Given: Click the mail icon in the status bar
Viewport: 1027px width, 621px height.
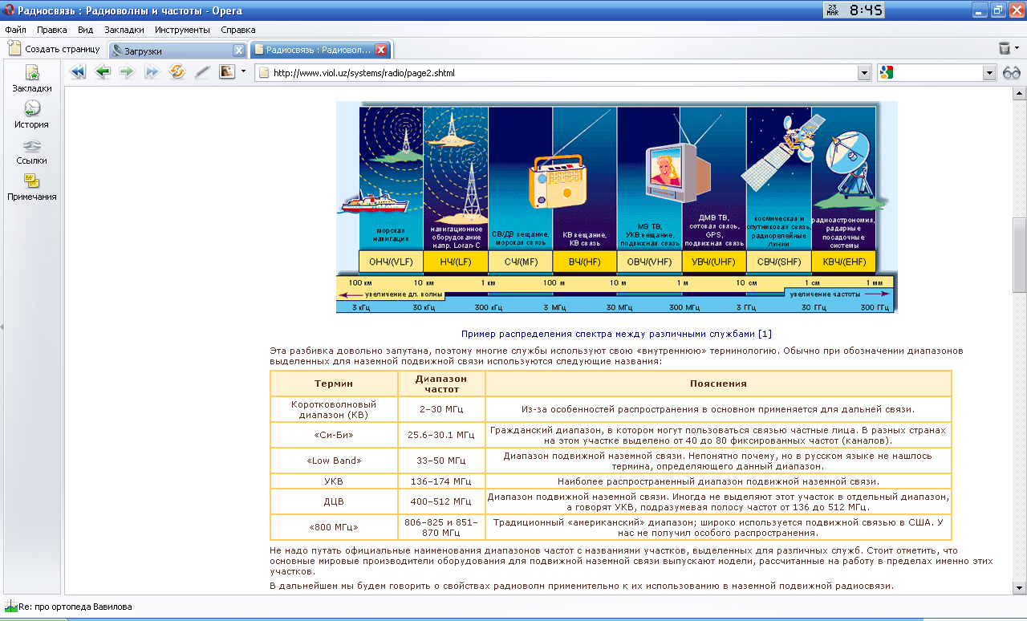Looking at the screenshot, I should click(10, 607).
